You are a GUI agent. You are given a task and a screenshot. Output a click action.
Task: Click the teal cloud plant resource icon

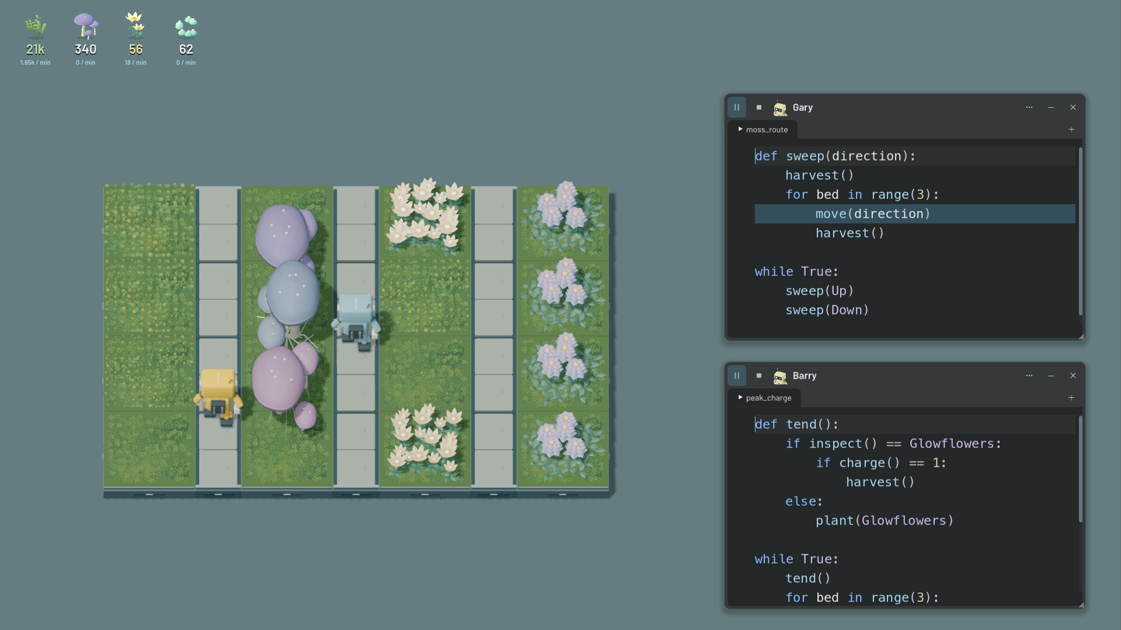point(186,27)
